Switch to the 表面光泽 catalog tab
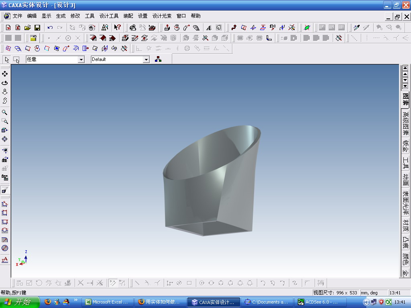The width and height of the screenshot is (411, 308). [405, 203]
